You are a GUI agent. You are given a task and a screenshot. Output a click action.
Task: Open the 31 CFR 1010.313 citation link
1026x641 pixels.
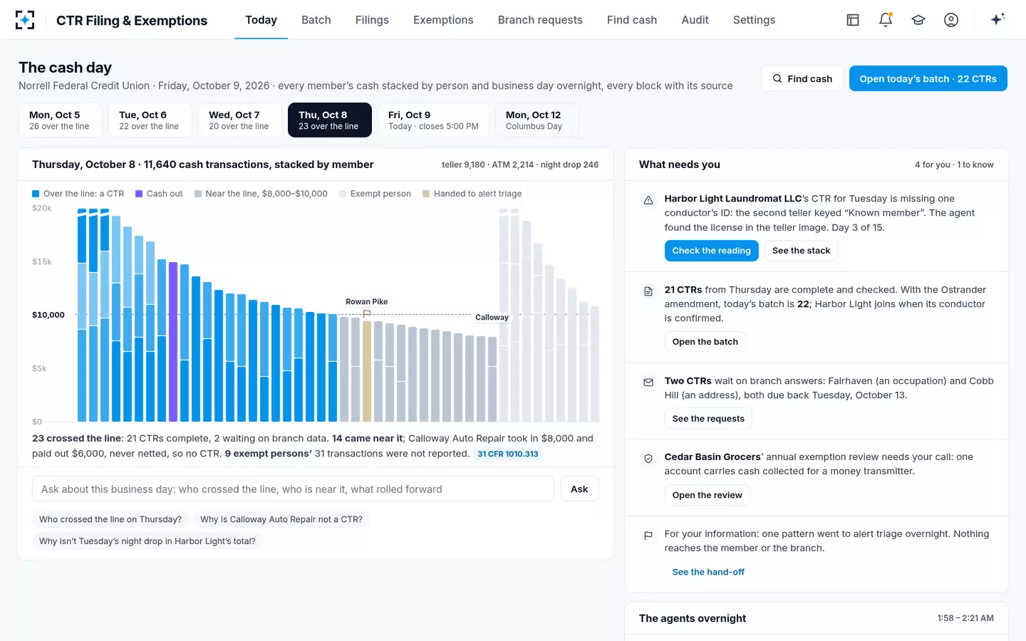(x=508, y=454)
